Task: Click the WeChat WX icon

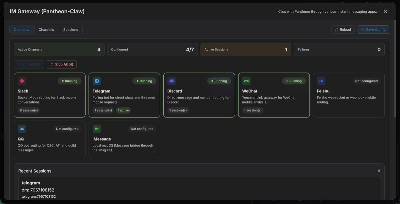Action: [x=246, y=81]
